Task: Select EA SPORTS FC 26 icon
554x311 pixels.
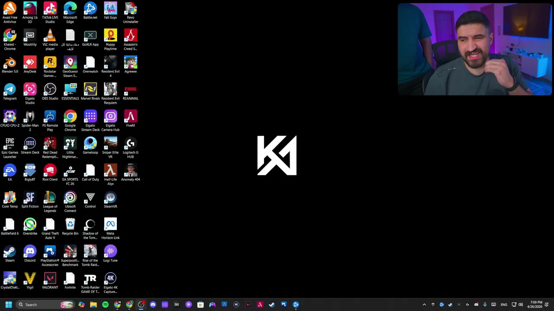Action: [x=70, y=175]
